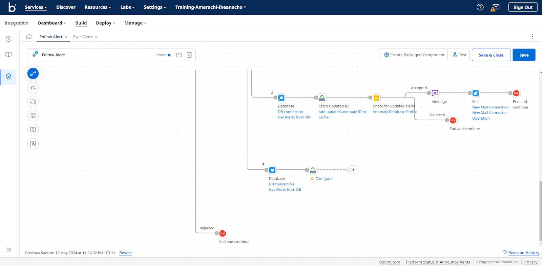This screenshot has height=266, width=542.
Task: Open the description notepad icon beside folder
Action: (189, 55)
